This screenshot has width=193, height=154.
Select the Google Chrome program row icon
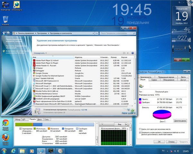34,73
